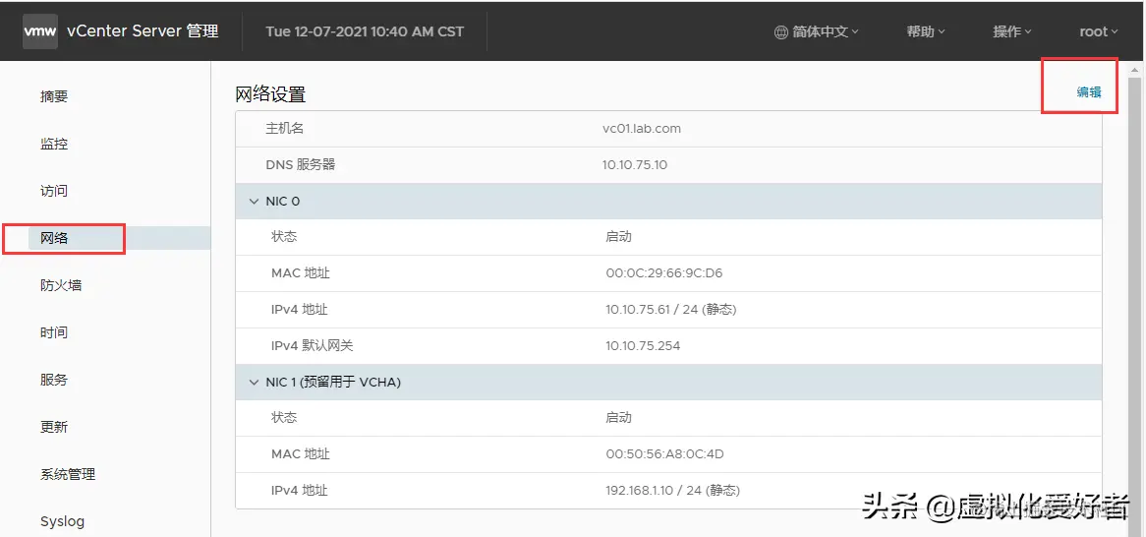Open the Syslog page
Viewport: 1146px width, 537px height.
(62, 521)
